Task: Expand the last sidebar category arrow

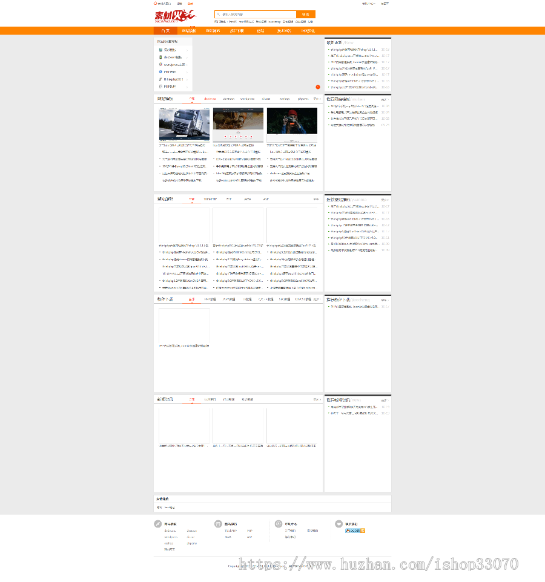Action: [187, 87]
